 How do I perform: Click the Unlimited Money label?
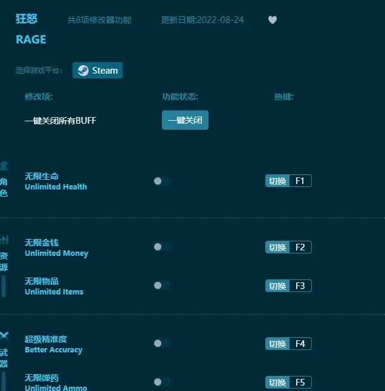56,253
